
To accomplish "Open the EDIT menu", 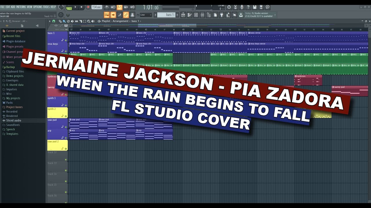I will click(8, 7).
